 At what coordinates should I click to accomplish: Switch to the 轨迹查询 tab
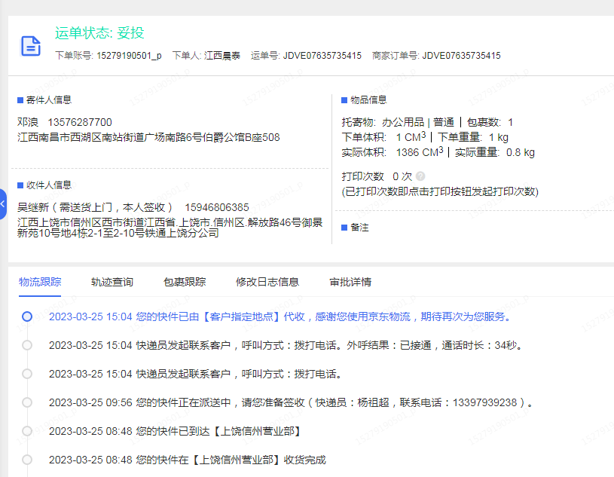tap(112, 282)
